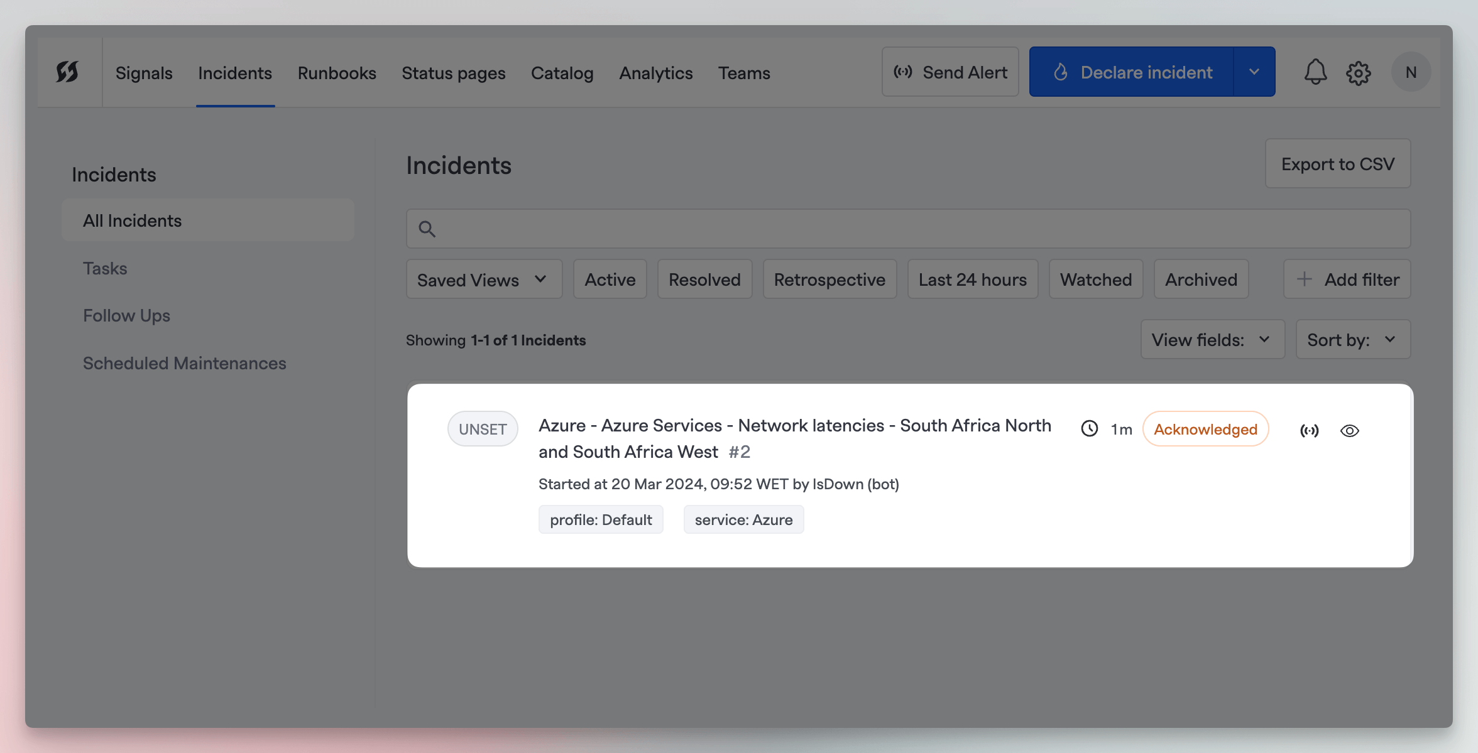Export incidents to CSV
The image size is (1478, 753).
(x=1338, y=164)
